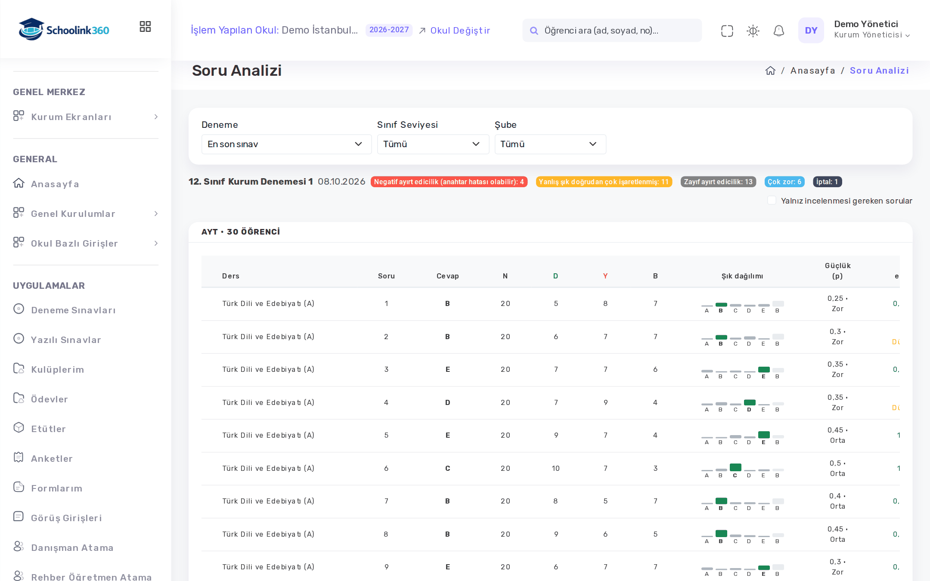Click the Güçlük (p) column header
Screen dimensions: 930x581
[x=837, y=271]
